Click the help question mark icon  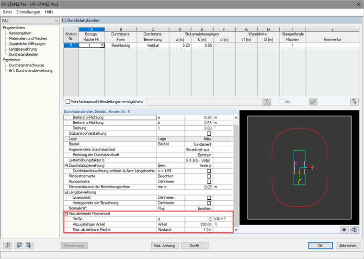(x=8, y=245)
